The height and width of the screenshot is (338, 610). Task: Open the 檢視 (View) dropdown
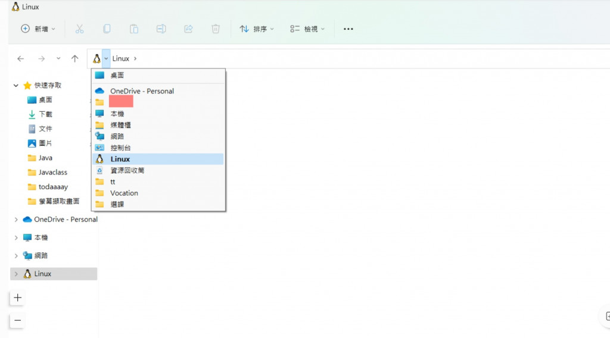tap(307, 29)
